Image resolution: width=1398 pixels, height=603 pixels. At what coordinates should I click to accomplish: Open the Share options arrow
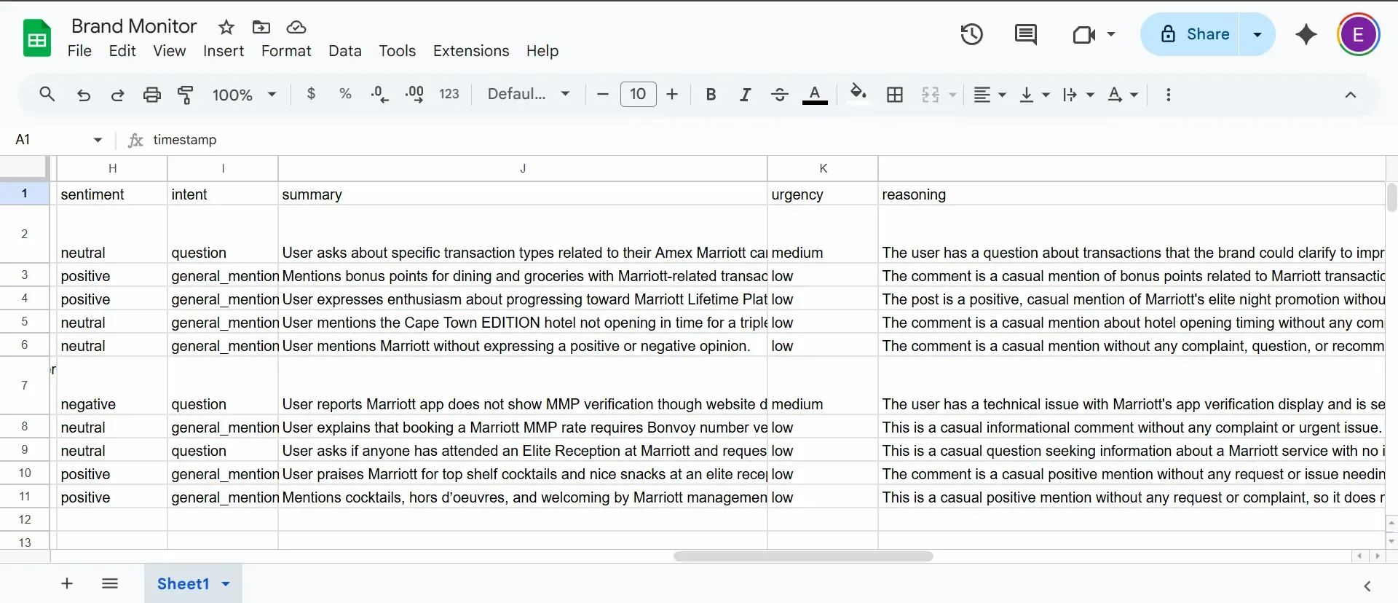coord(1257,34)
